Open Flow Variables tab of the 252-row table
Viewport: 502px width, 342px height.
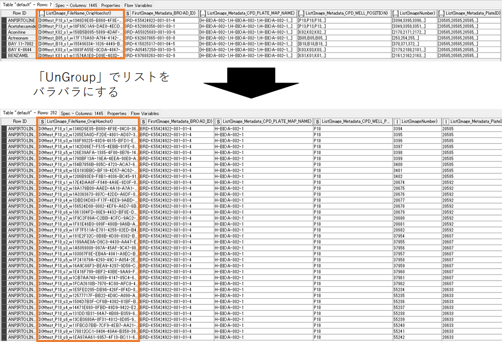click(x=145, y=113)
